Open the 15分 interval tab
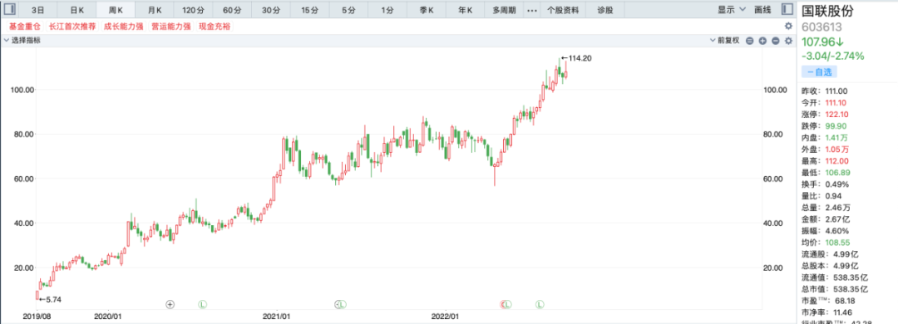The image size is (898, 324). tap(309, 10)
